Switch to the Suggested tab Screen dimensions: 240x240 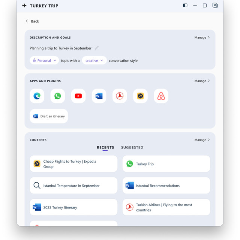click(x=132, y=147)
